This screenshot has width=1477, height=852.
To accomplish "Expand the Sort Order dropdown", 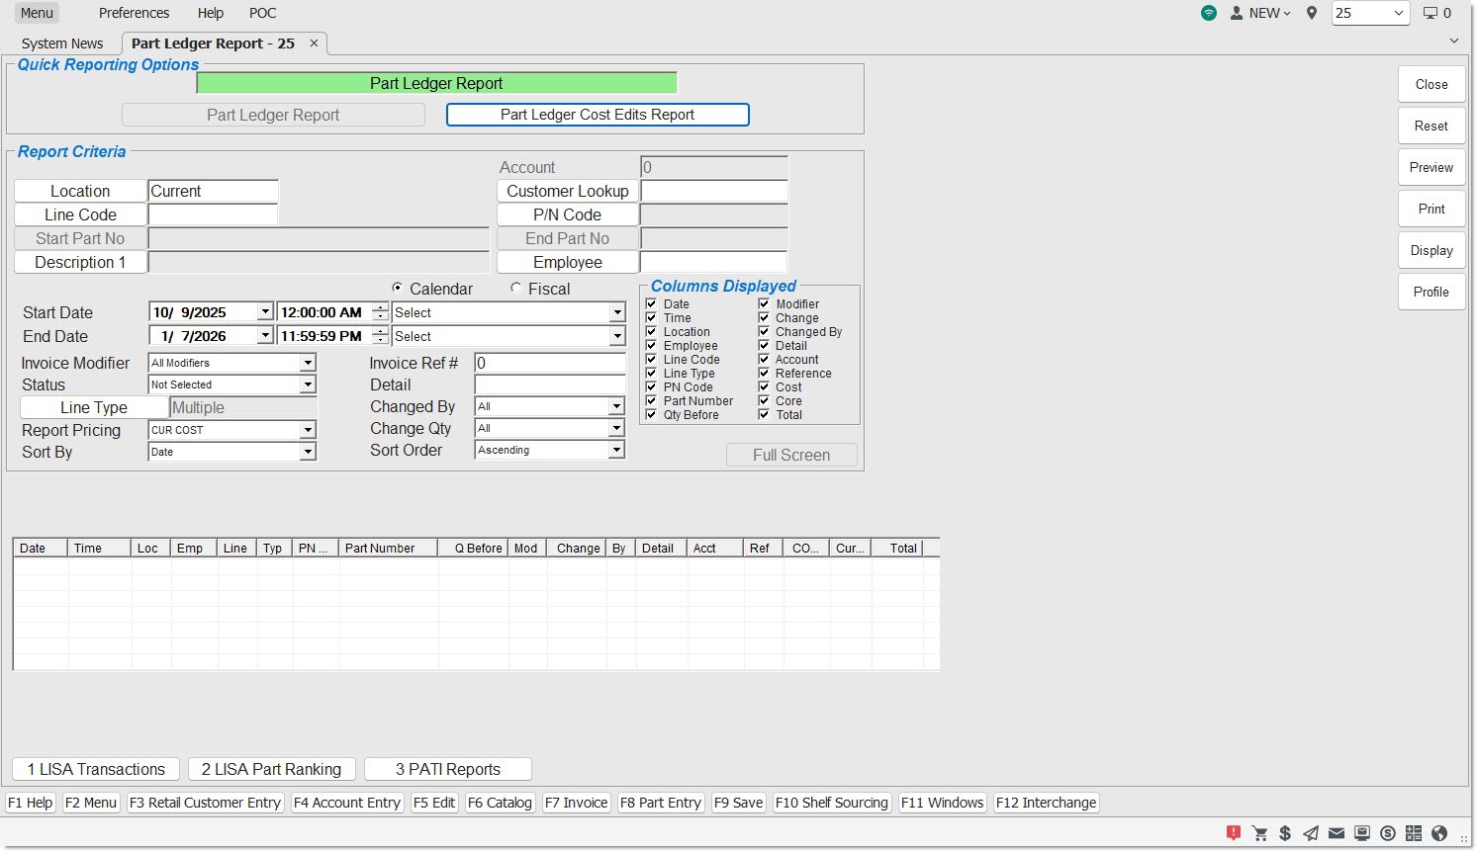I will (x=616, y=450).
